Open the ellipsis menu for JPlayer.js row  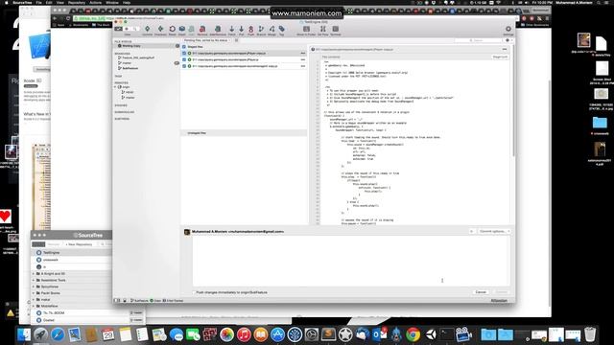pyautogui.click(x=303, y=59)
